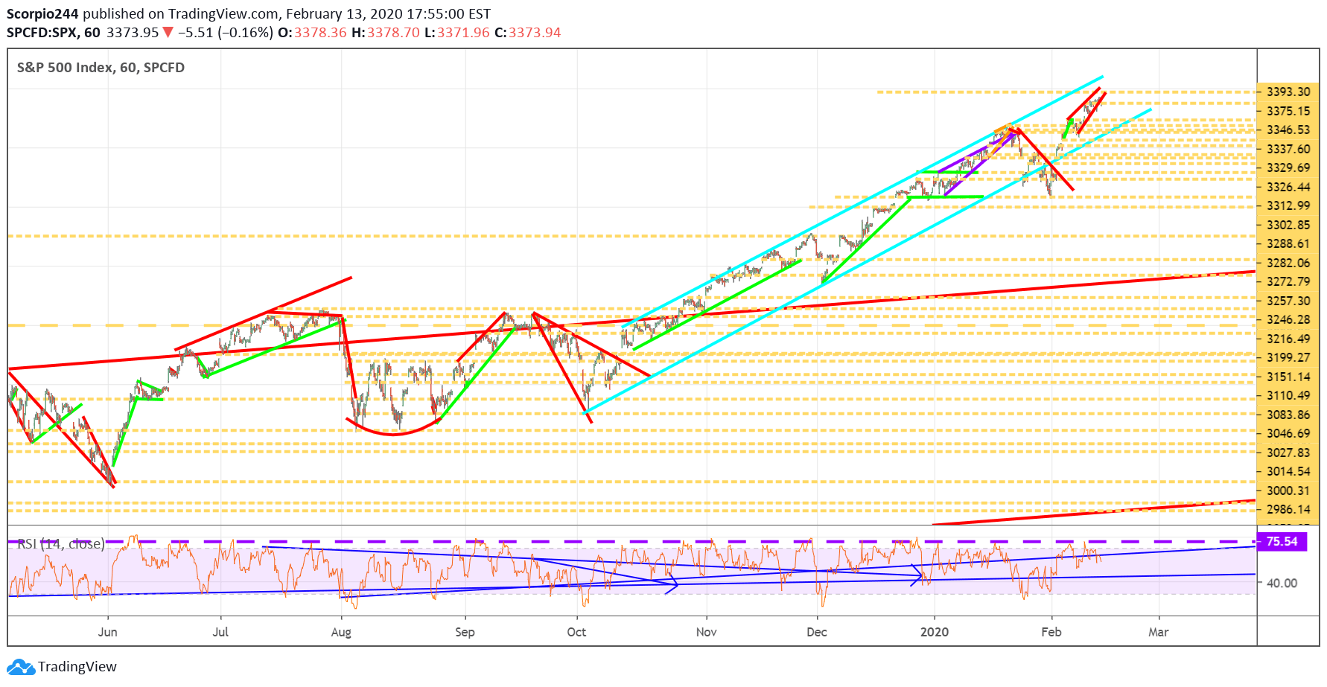Click the Dec label on time axis

click(817, 633)
